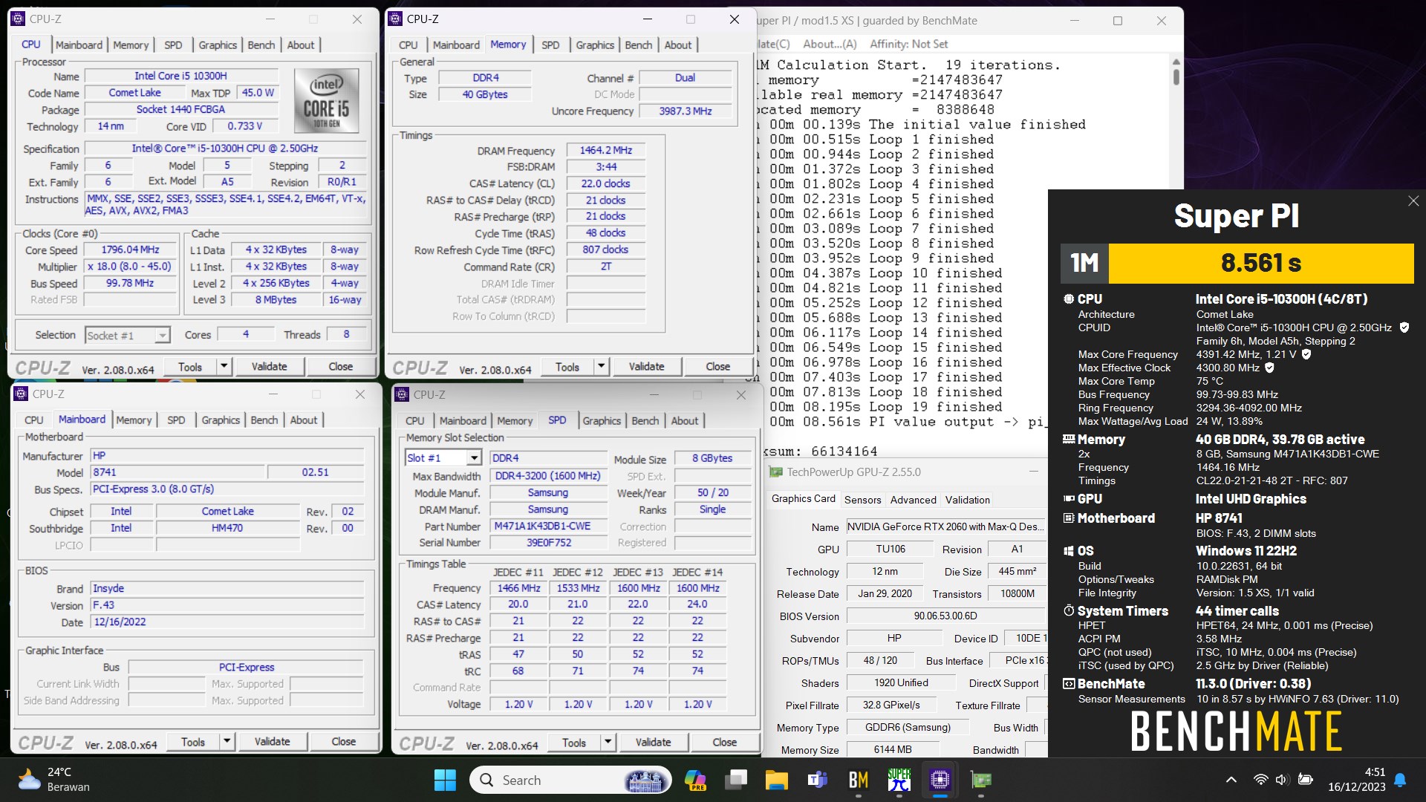The image size is (1426, 802).
Task: Switch to Super PI via its taskbar icon
Action: point(899,780)
